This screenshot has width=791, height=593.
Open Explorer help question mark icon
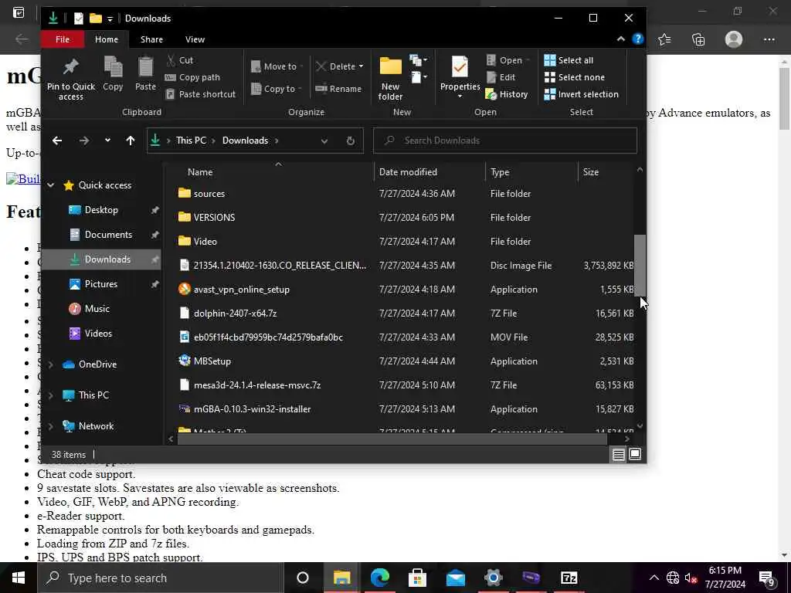[637, 39]
